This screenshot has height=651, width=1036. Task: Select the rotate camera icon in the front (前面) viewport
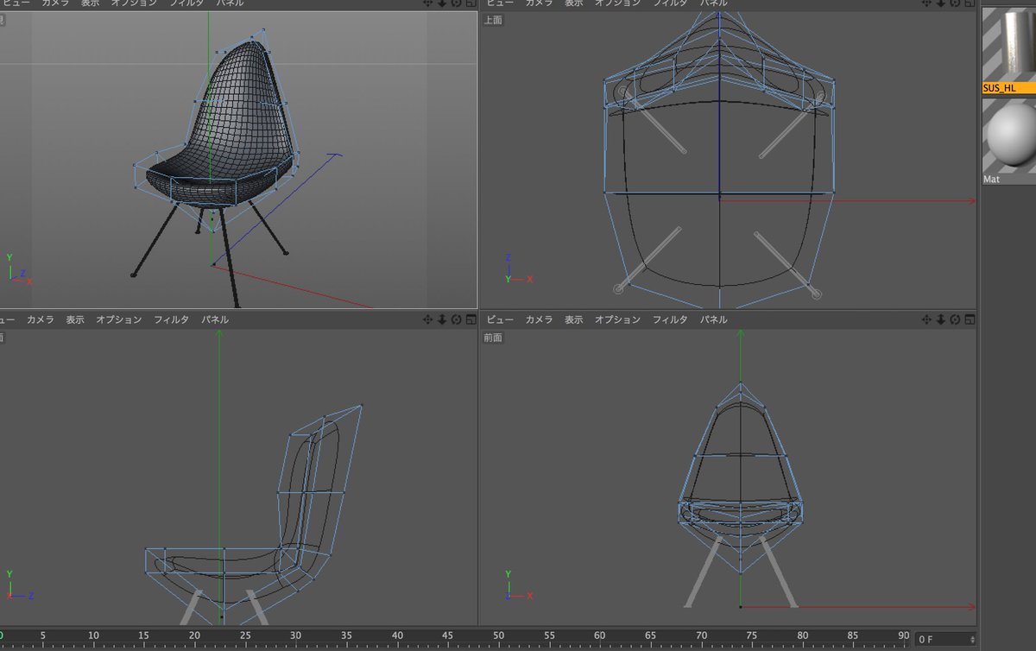[x=955, y=319]
